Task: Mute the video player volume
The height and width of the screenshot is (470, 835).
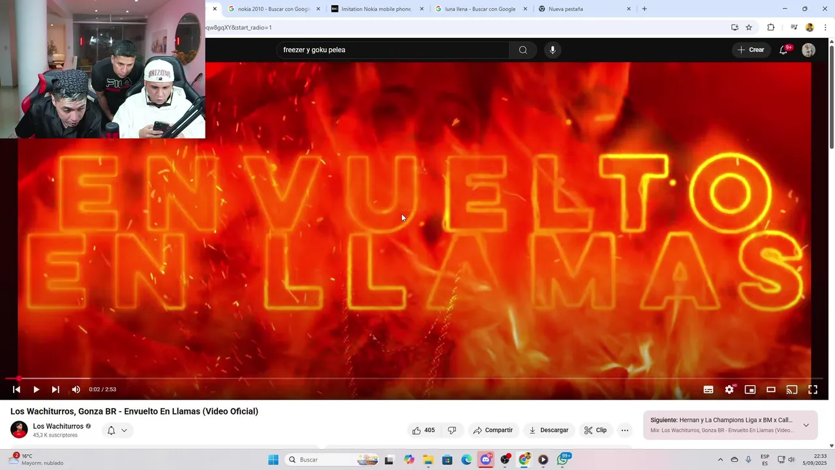Action: [76, 390]
